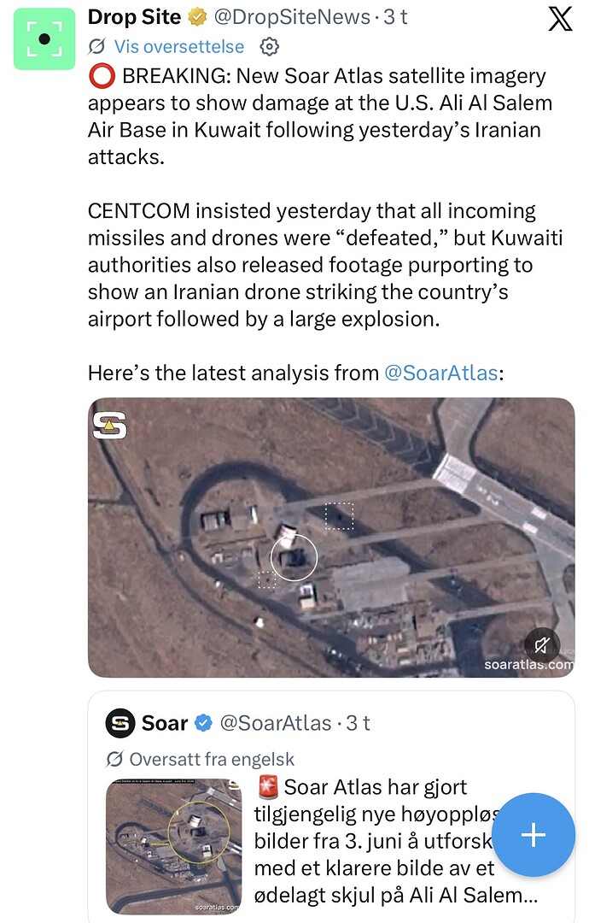Open the @SoarAtlas mention link
Image resolution: width=589 pixels, height=923 pixels.
pos(440,373)
